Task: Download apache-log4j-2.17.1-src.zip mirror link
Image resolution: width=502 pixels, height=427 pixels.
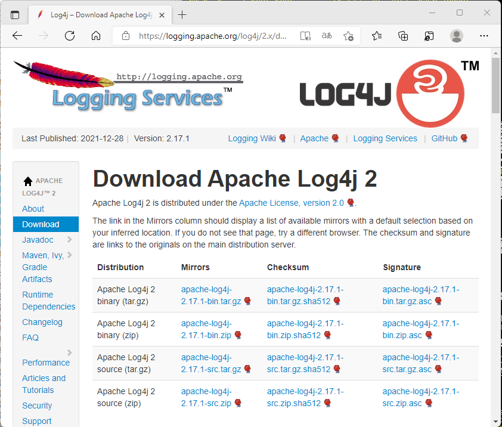Action: pos(206,397)
